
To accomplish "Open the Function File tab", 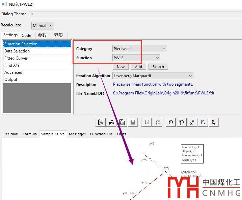I will click(101, 134).
